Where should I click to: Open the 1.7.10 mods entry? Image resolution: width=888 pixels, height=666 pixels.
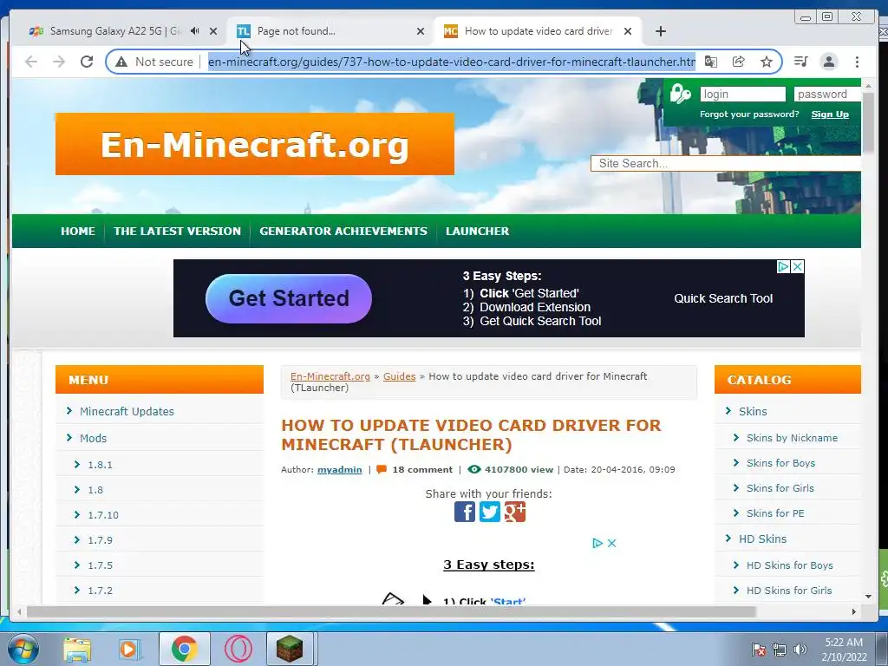click(103, 515)
